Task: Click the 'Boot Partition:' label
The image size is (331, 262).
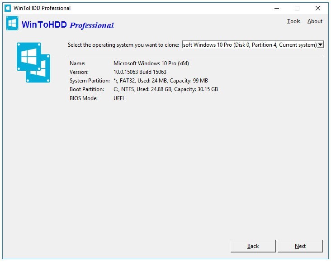Action: pos(86,89)
